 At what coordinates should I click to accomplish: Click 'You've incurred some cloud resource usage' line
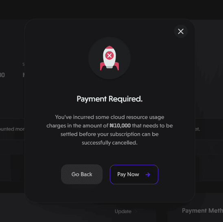coord(109,117)
